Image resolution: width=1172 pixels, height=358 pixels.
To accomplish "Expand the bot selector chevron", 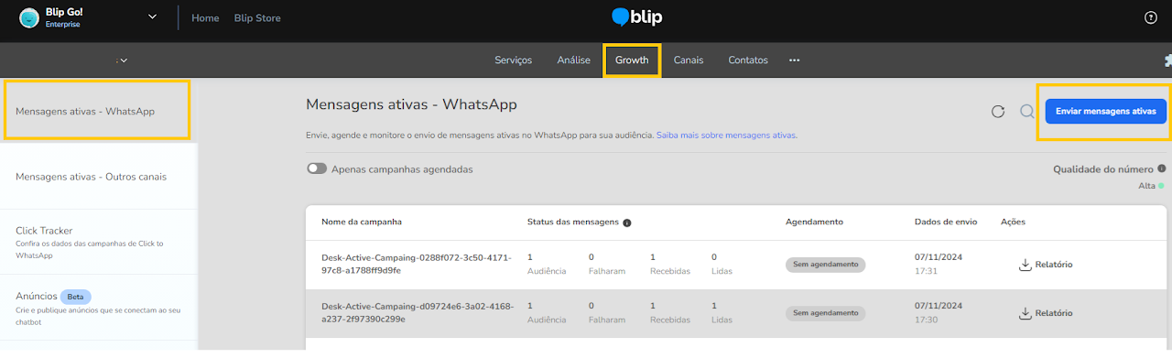I will 123,60.
